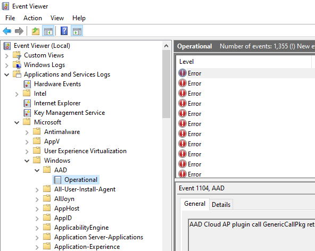Select the Application-Experience folder
The height and width of the screenshot is (251, 315).
pos(87,247)
